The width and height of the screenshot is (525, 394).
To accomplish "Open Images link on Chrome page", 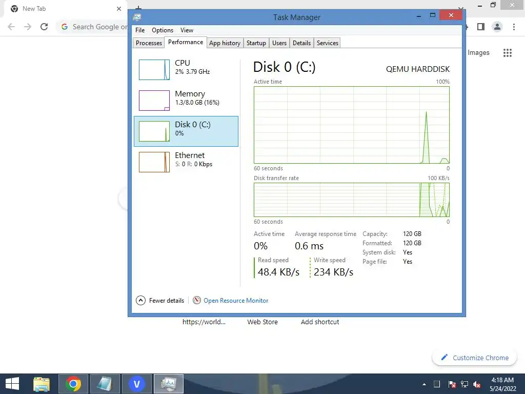I will [478, 53].
